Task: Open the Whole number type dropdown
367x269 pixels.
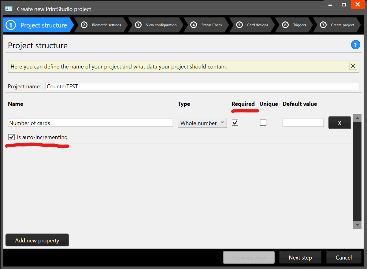Action: (x=222, y=123)
